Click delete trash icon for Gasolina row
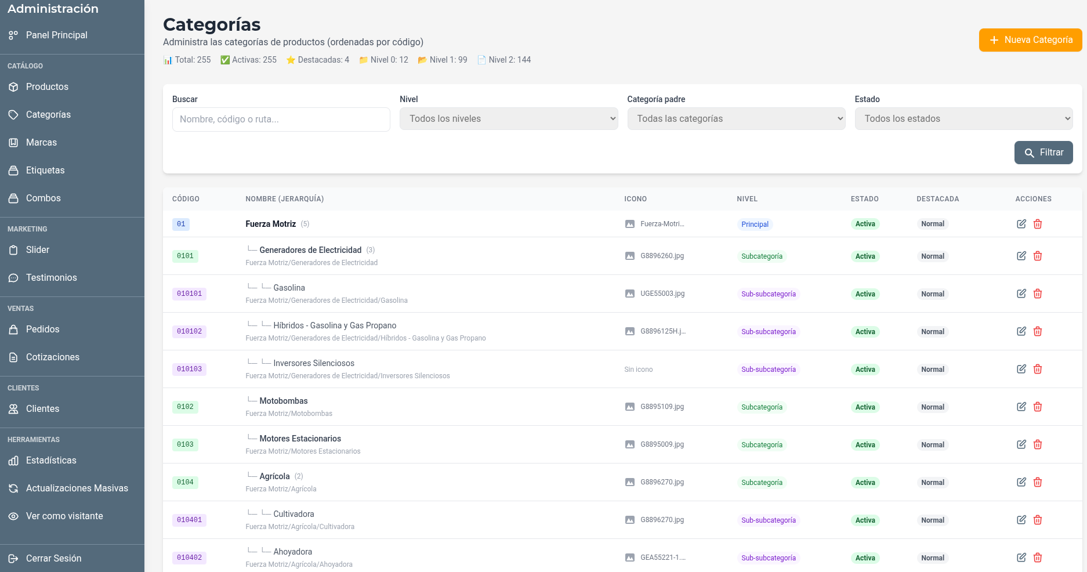The image size is (1087, 572). (x=1038, y=294)
